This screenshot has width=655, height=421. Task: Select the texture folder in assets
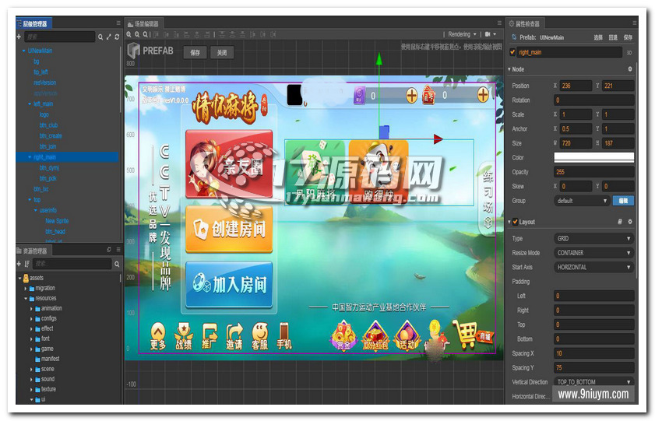point(48,389)
